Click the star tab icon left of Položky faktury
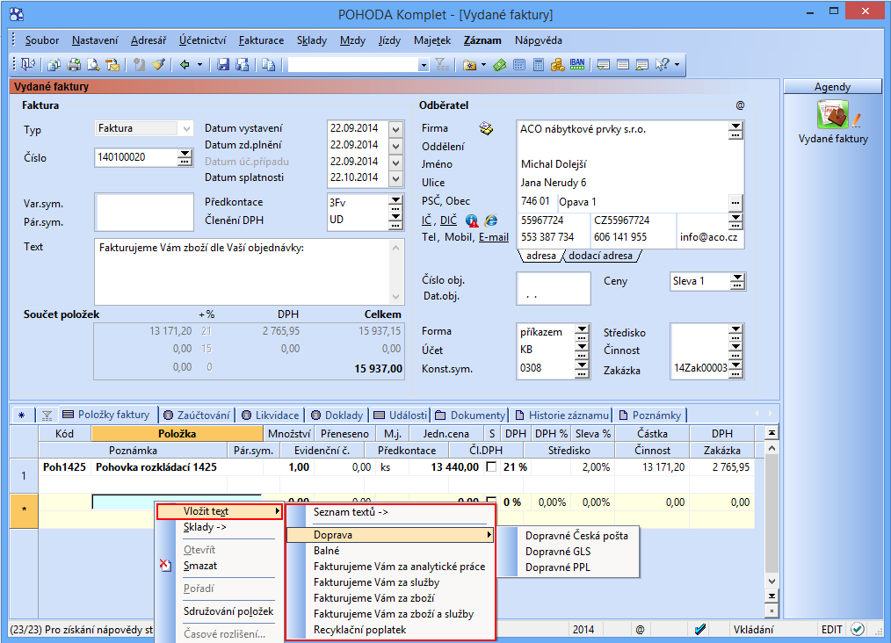Image resolution: width=891 pixels, height=643 pixels. tap(22, 415)
